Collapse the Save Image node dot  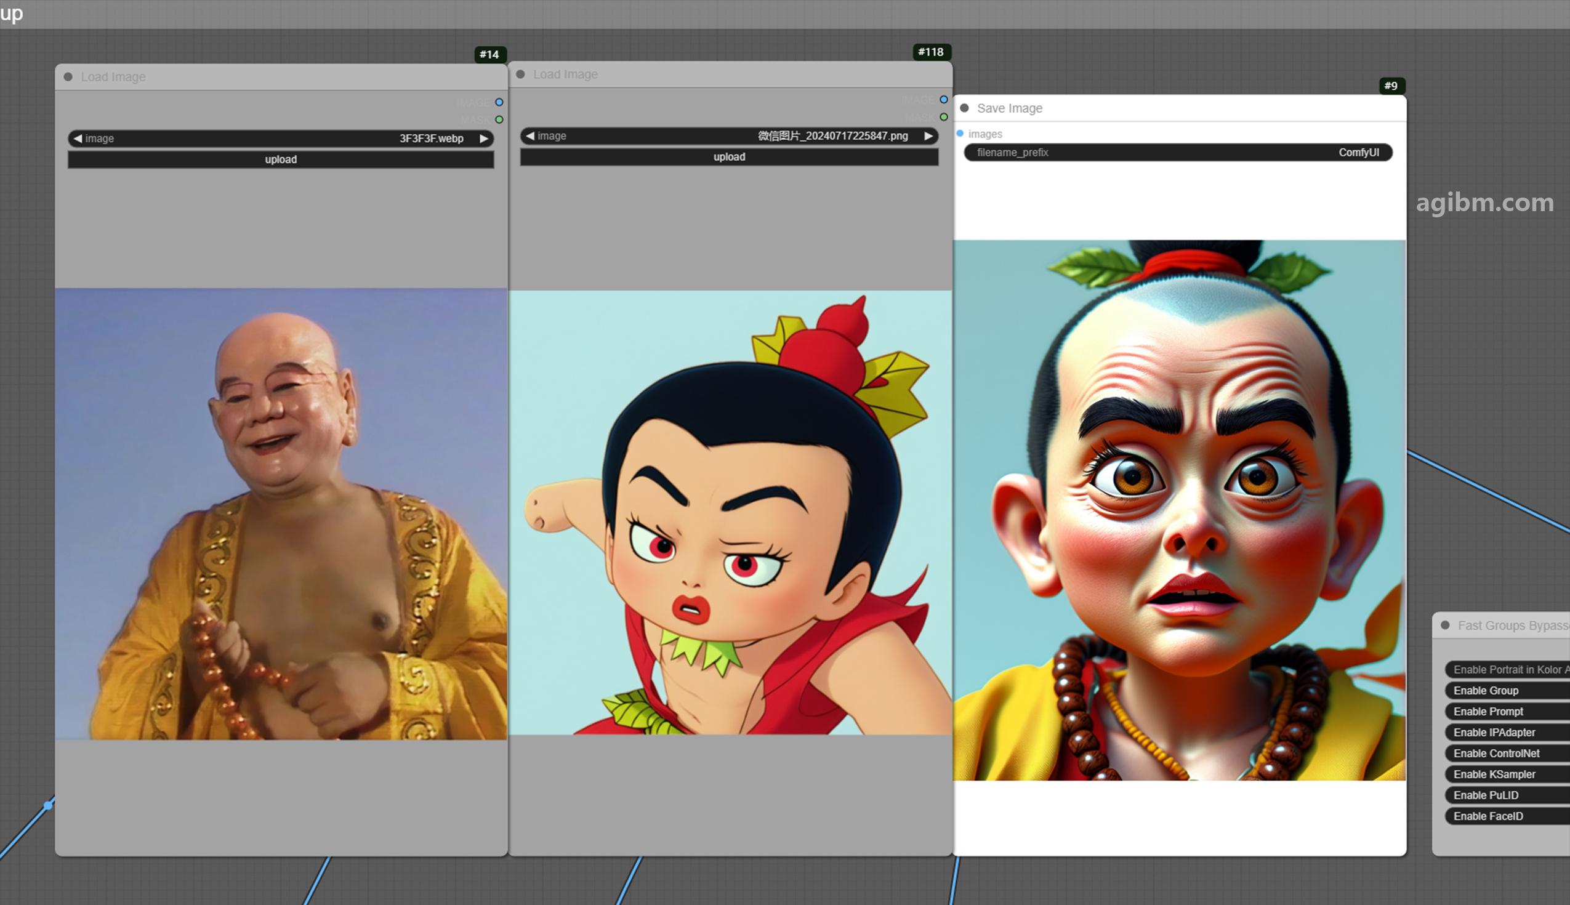[x=965, y=108]
